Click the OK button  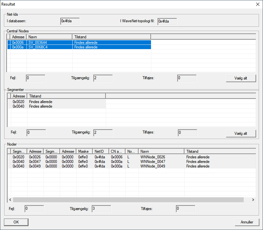tap(16, 222)
